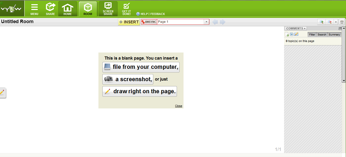The height and width of the screenshot is (157, 346).
Task: Click the FEEDBACK link
Action: click(x=158, y=14)
